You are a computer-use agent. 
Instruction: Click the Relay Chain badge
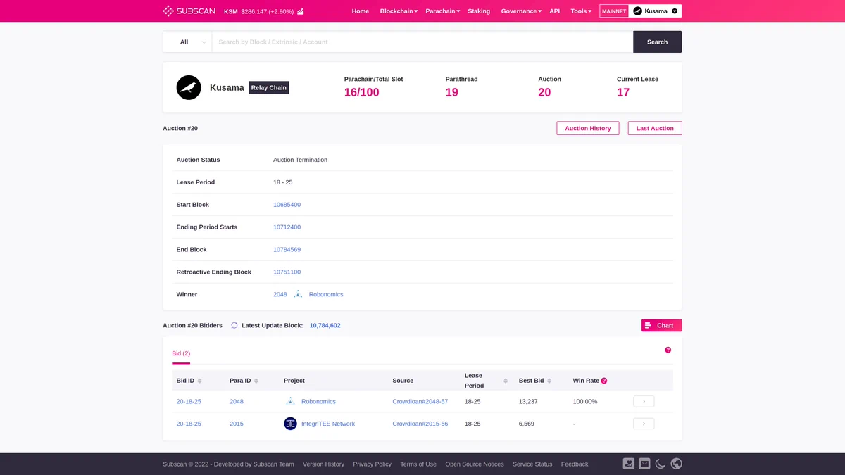tap(269, 88)
